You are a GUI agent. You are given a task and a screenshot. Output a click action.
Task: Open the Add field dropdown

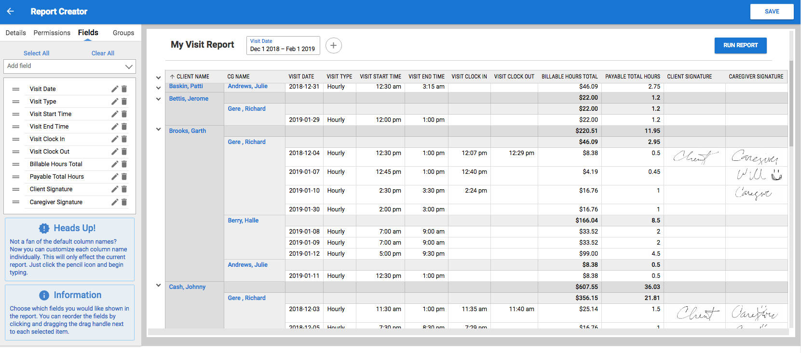pyautogui.click(x=70, y=66)
